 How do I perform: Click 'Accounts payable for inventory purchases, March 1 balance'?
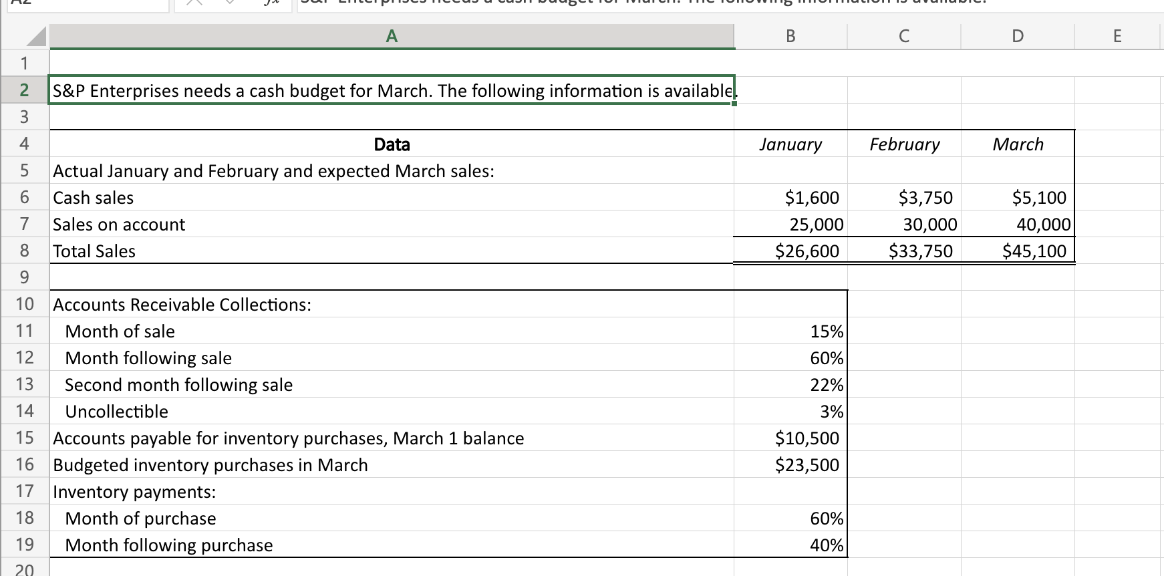click(289, 438)
